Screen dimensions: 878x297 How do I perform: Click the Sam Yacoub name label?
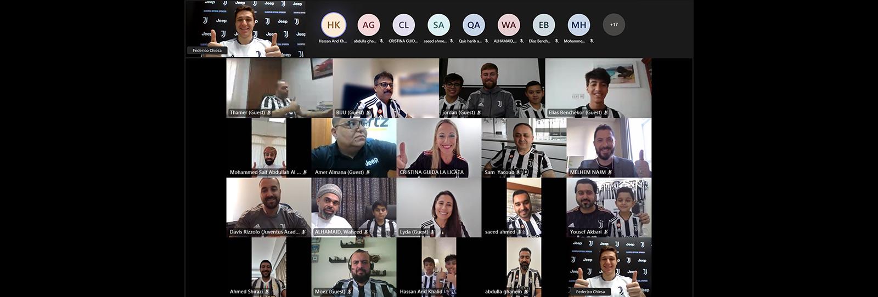point(499,172)
